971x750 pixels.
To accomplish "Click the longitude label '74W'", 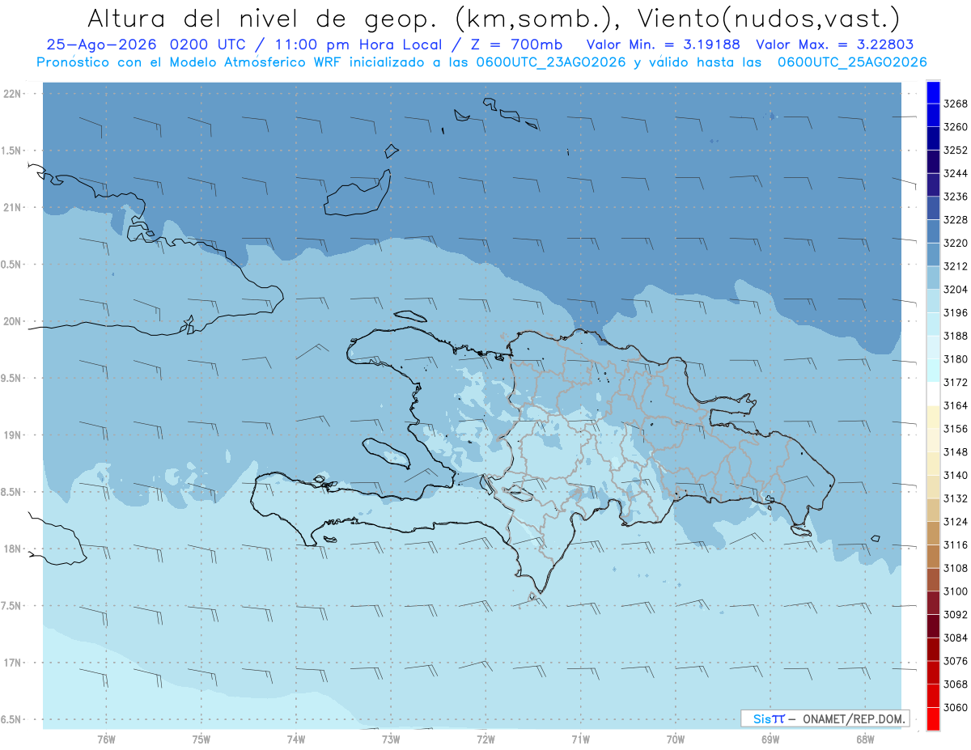I will pos(296,739).
